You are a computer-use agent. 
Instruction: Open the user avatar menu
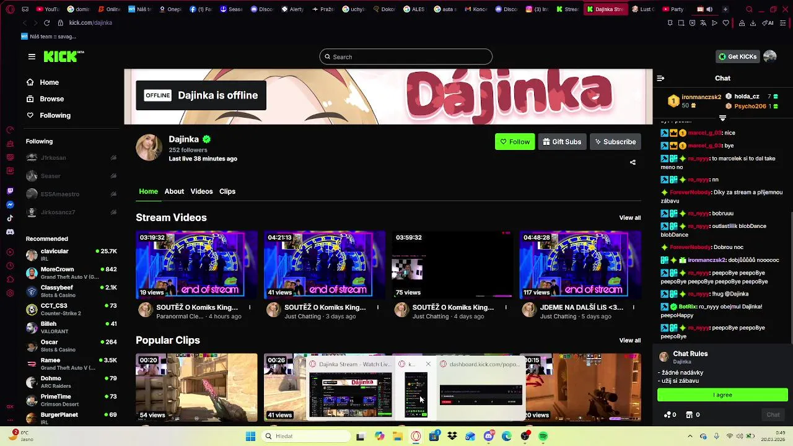point(770,56)
